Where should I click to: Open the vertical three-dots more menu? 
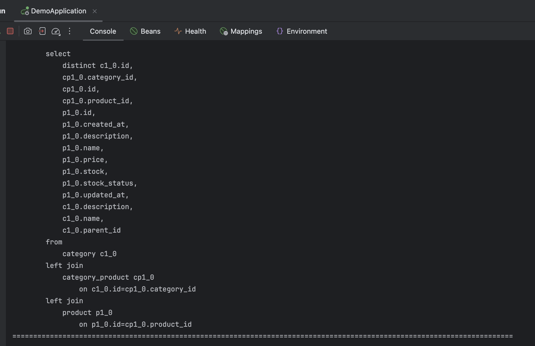click(70, 31)
